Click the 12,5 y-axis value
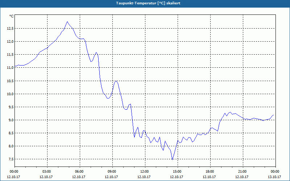This screenshot has width=290, height=181. pos(11,29)
